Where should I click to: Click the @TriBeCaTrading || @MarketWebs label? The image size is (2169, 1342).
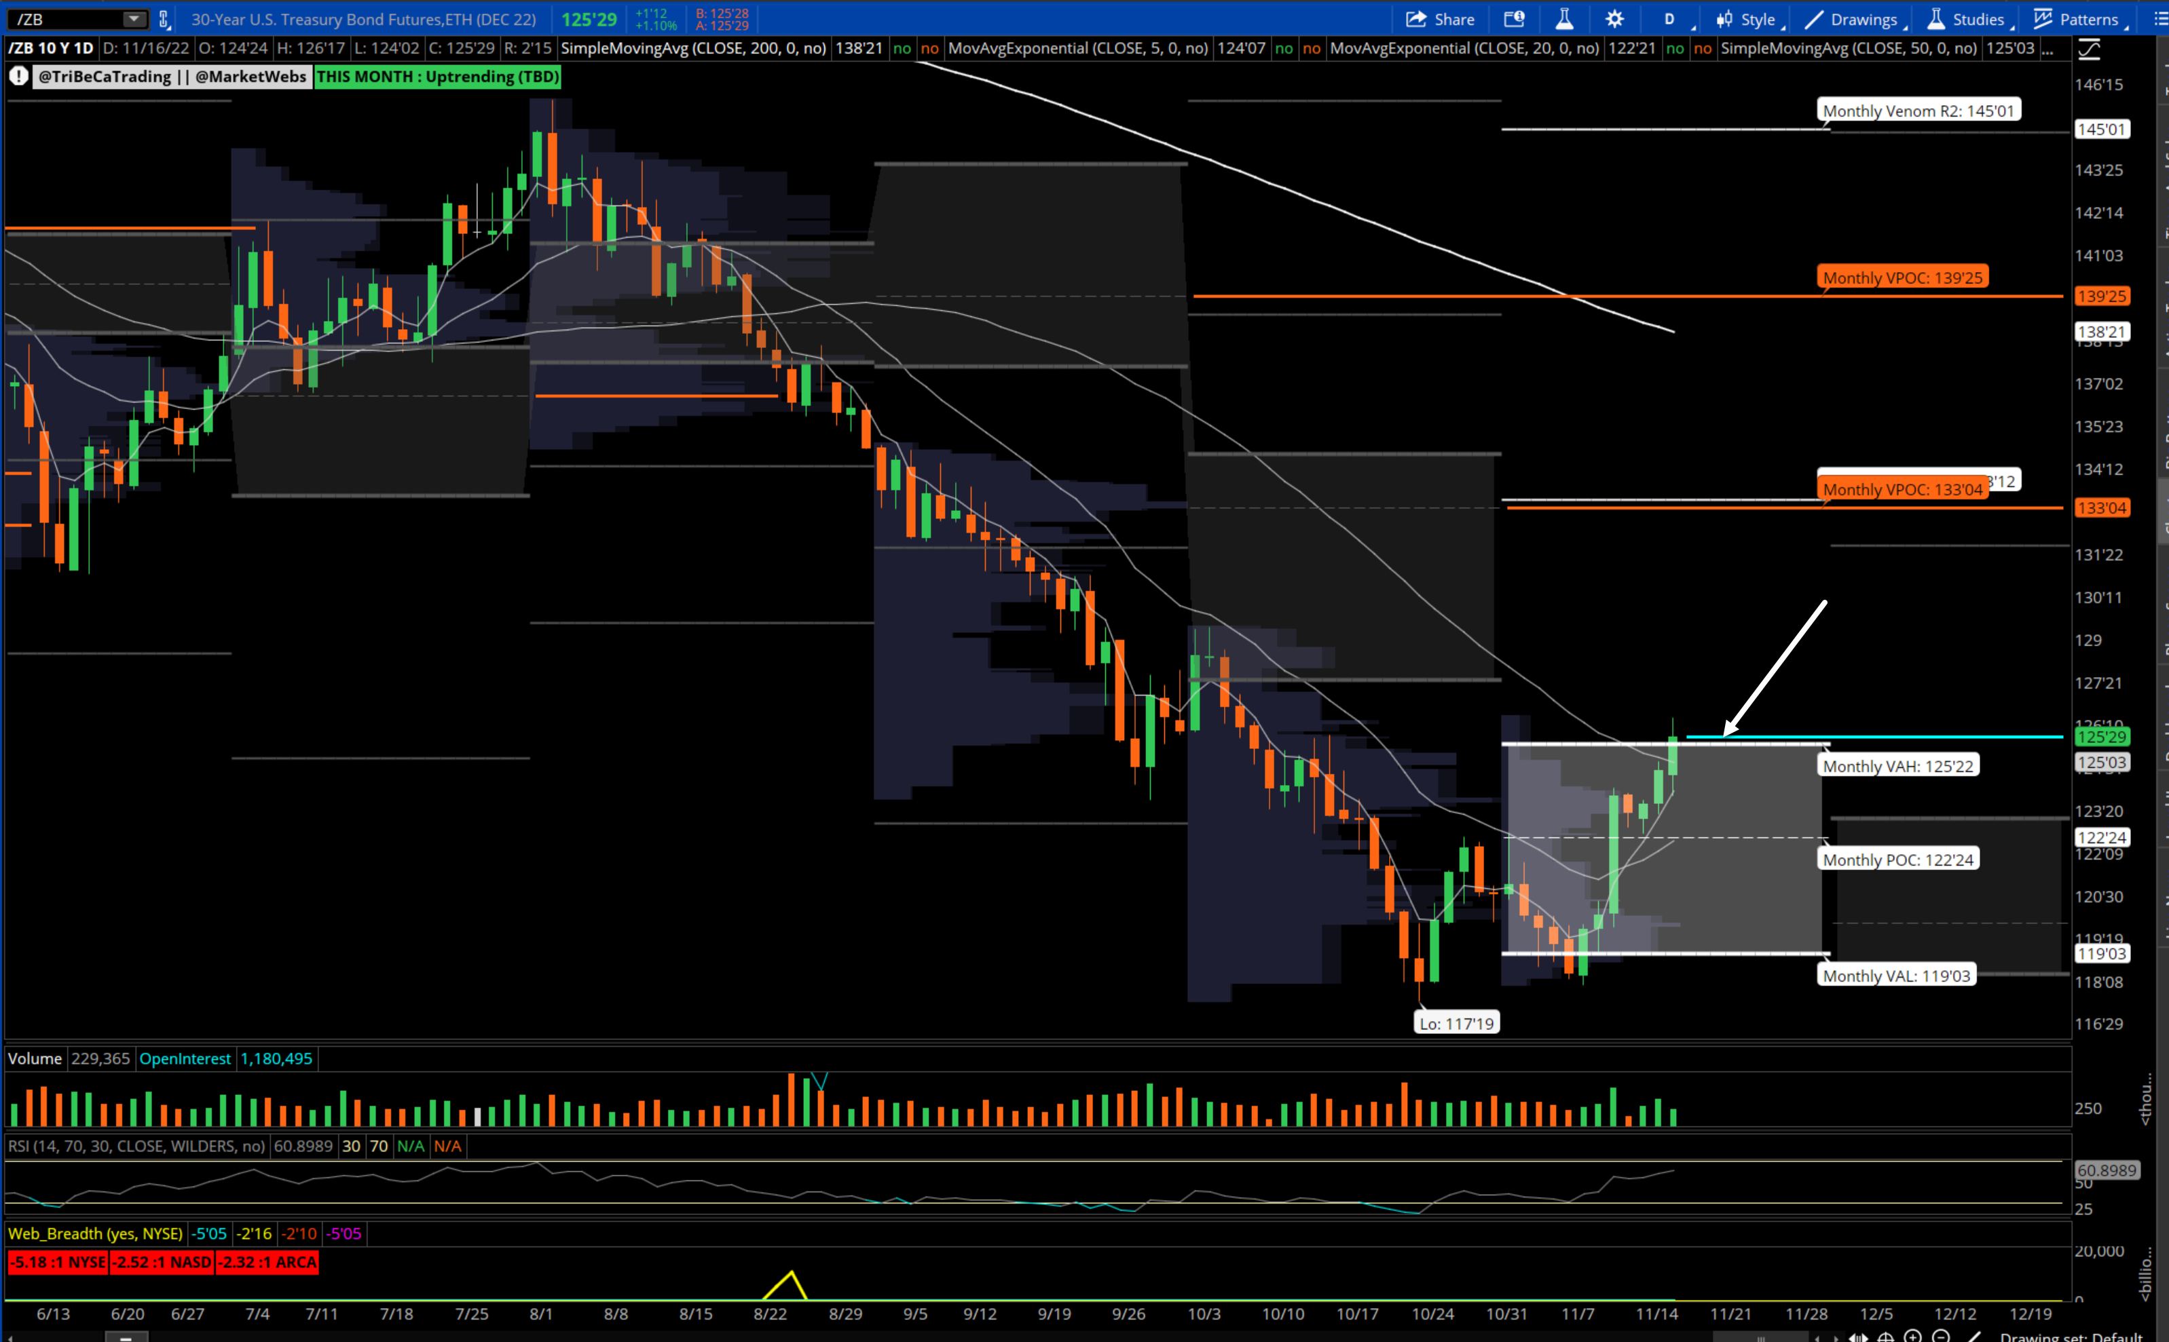[x=171, y=77]
